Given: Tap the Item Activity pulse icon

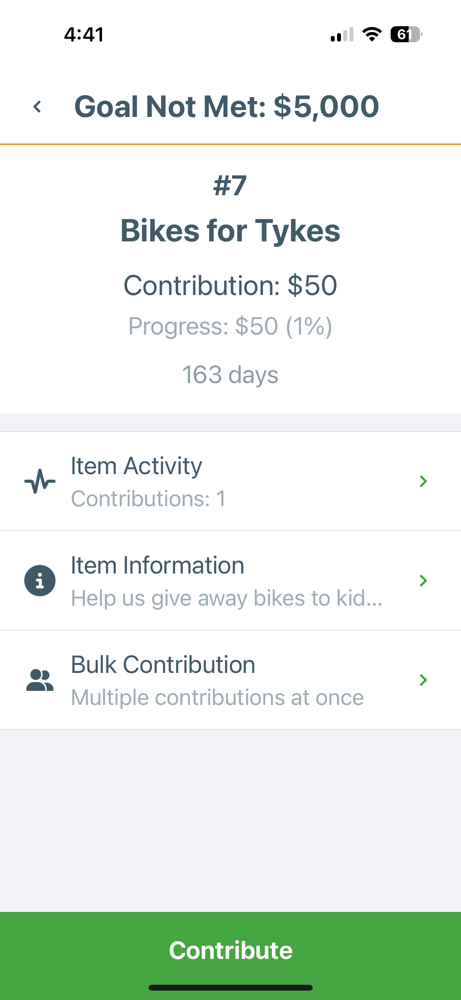Looking at the screenshot, I should point(40,481).
